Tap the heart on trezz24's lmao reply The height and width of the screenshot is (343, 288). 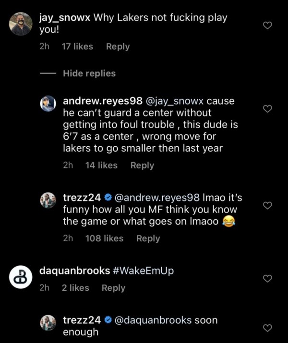[268, 205]
